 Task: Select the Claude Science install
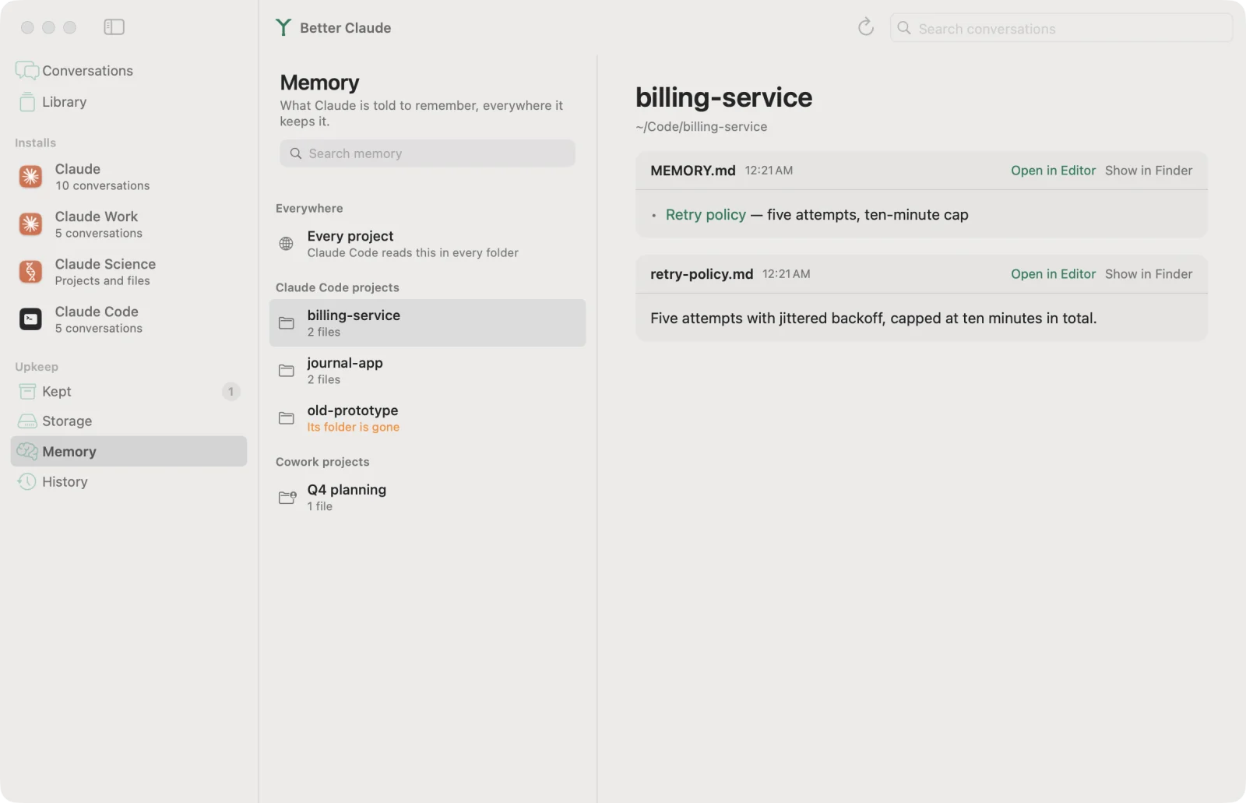pos(128,272)
